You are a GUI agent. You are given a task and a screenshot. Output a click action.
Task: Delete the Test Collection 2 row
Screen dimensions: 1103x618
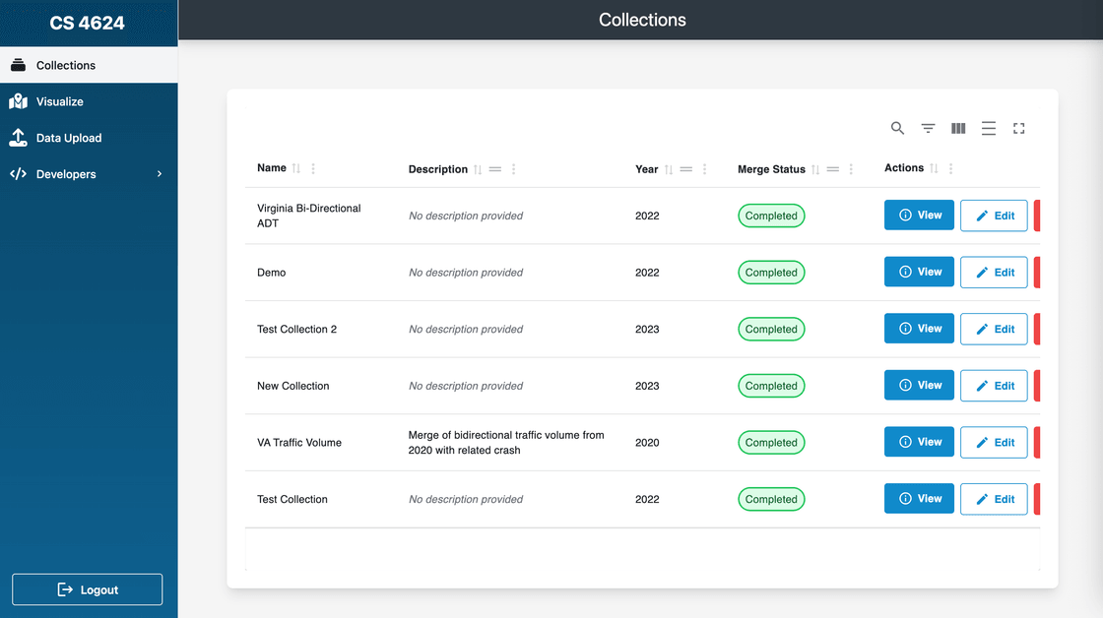1036,330
